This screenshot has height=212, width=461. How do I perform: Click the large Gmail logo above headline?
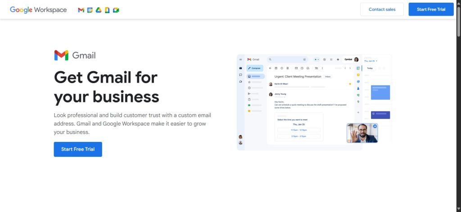click(x=75, y=55)
